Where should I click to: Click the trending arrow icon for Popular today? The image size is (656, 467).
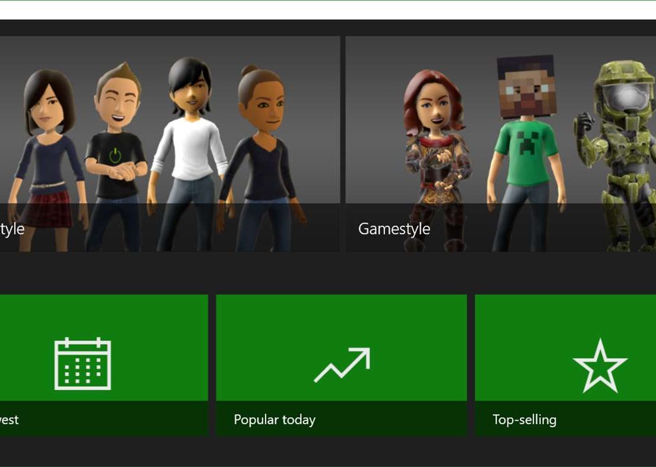coord(342,365)
